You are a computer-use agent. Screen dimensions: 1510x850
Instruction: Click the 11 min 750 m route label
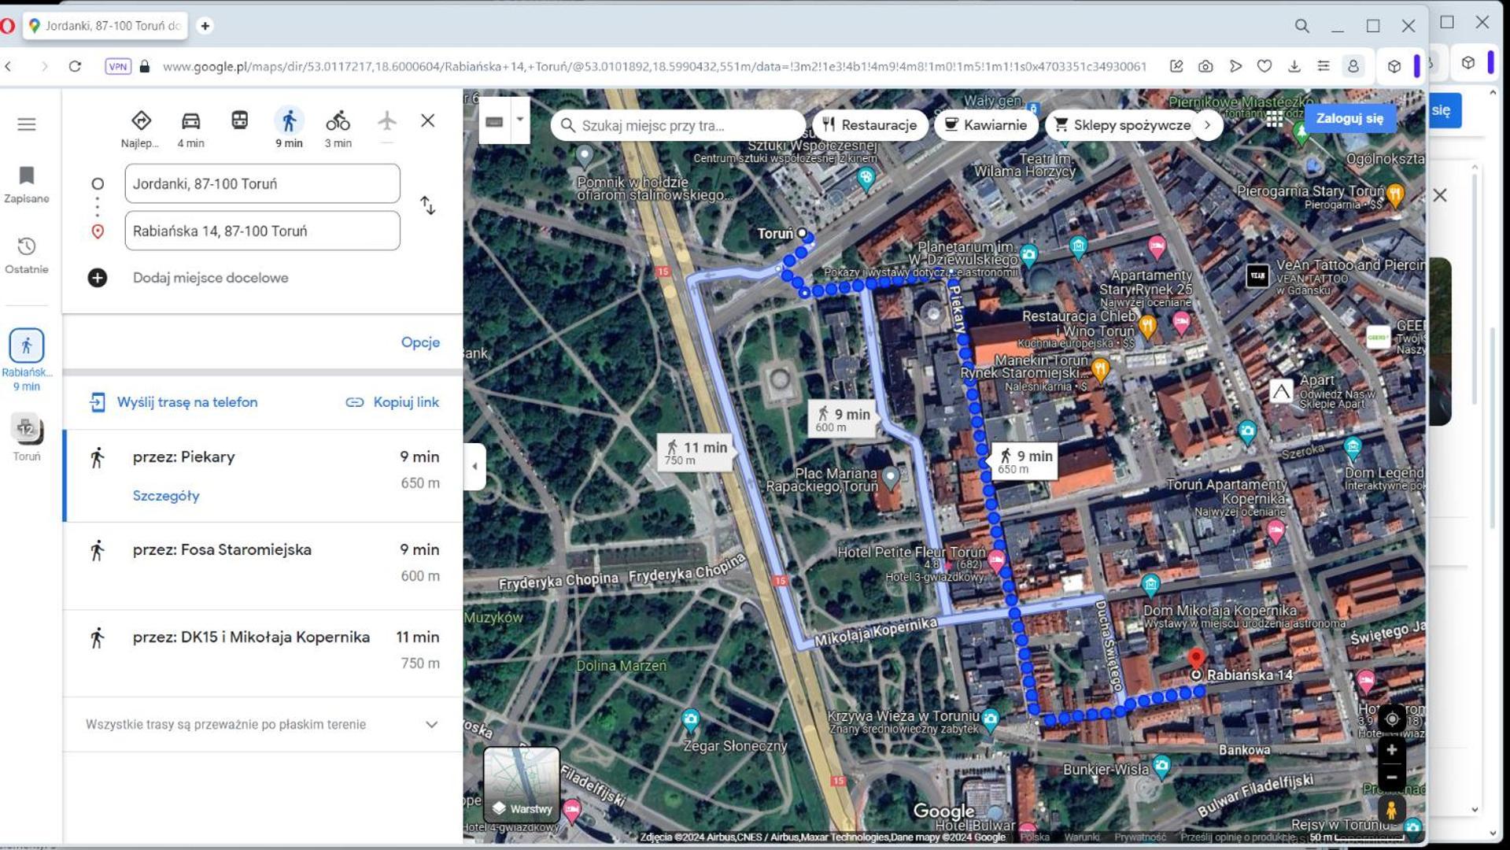tap(696, 452)
